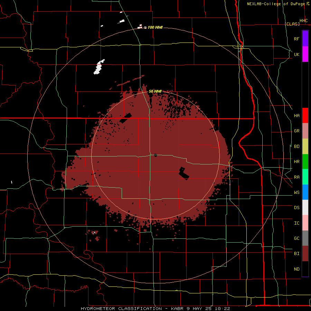This screenshot has width=311, height=311.
Task: Click the WS blue legend swatch
Action: click(305, 192)
